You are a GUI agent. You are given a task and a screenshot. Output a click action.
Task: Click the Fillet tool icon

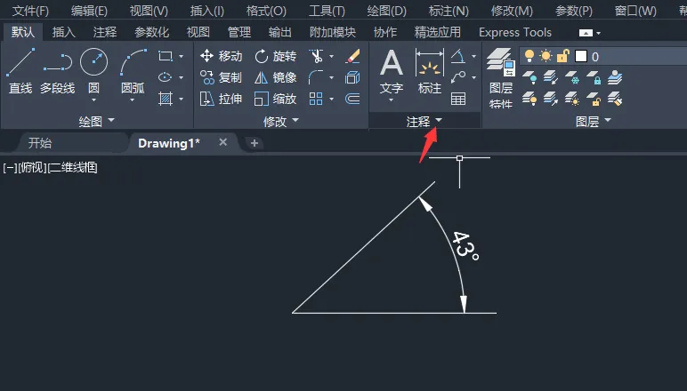(316, 77)
